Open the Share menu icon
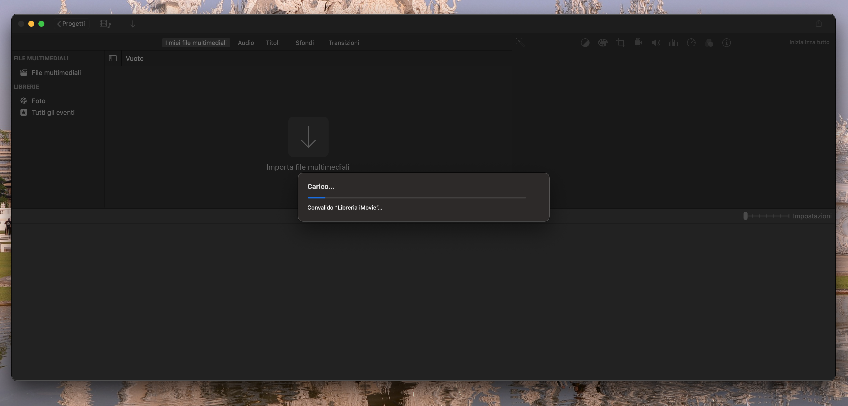 tap(819, 23)
